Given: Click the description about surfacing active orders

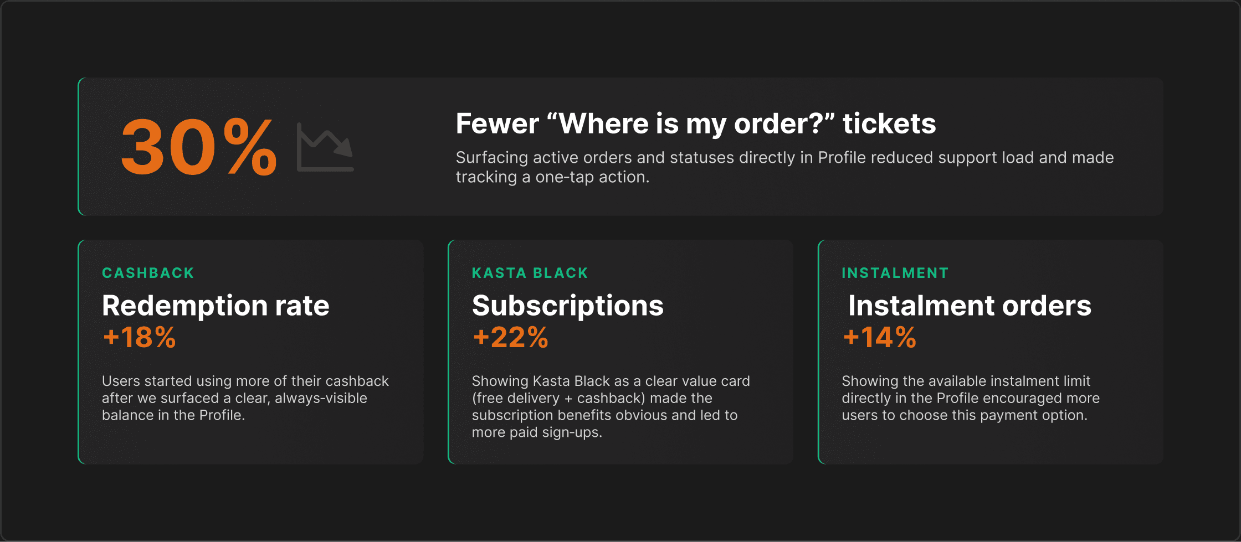Looking at the screenshot, I should click(x=784, y=167).
